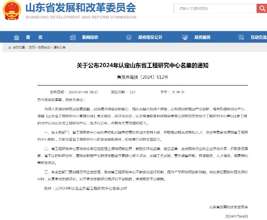Click the chat bubble icon beside 互动交流
267x220 pixels.
pos(241,37)
